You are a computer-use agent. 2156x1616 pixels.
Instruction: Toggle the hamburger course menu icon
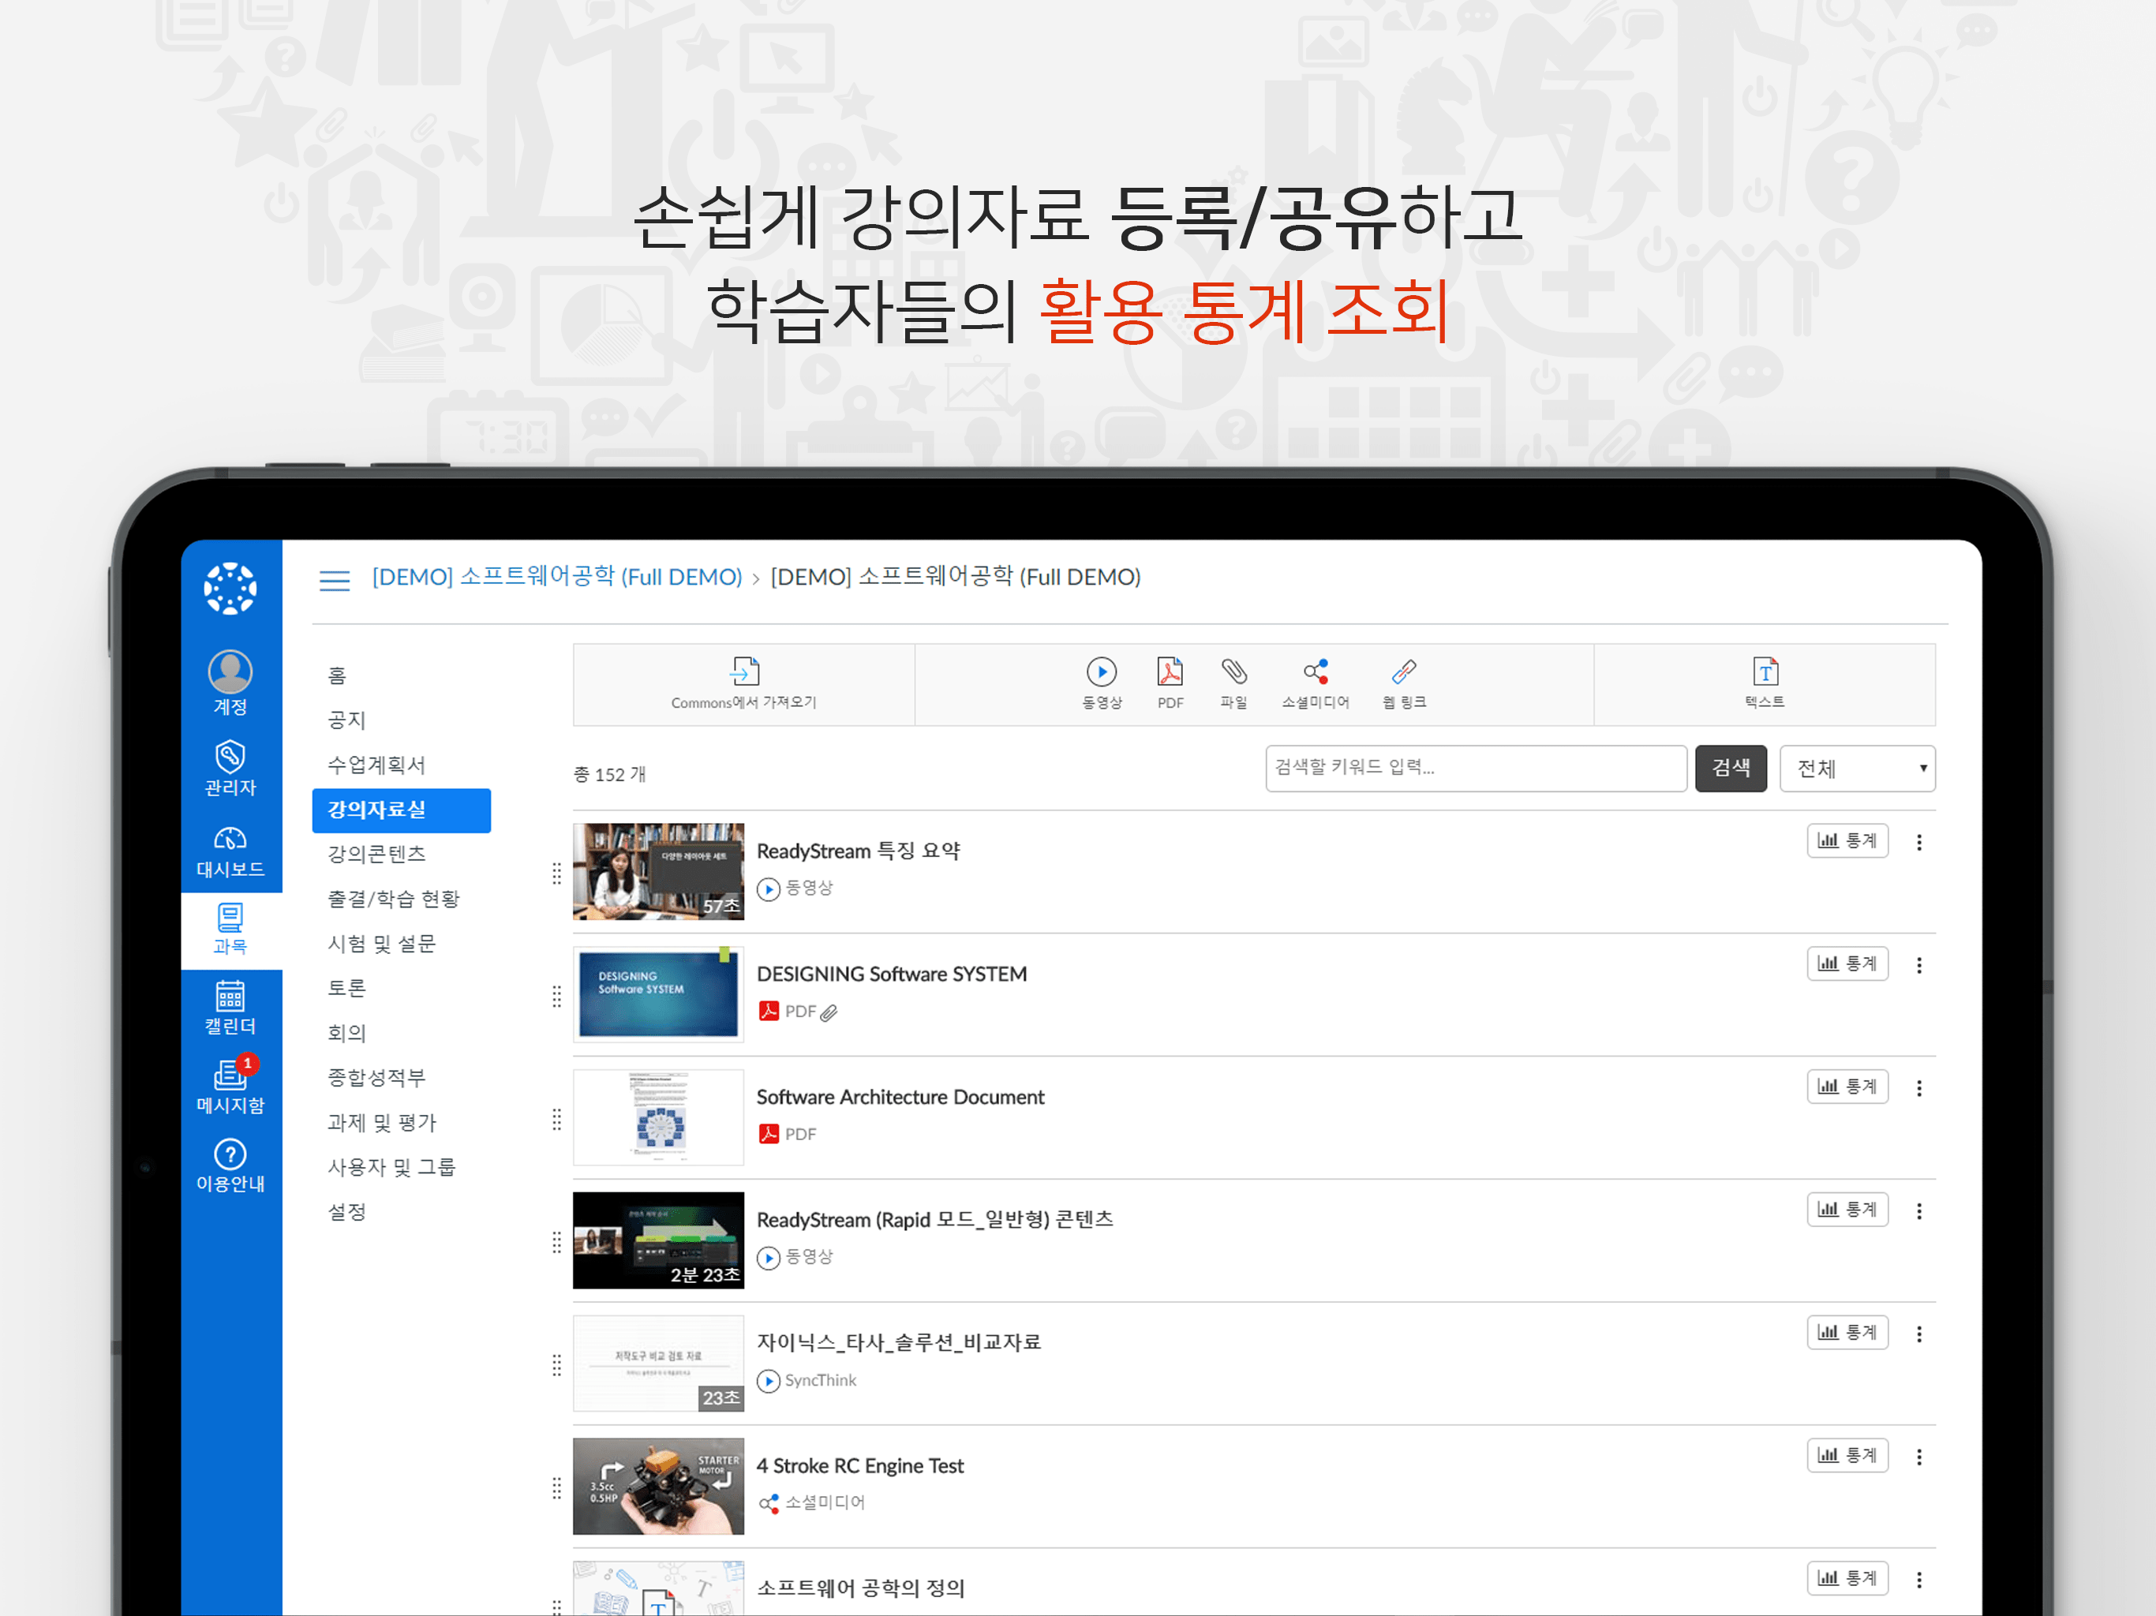[x=335, y=581]
